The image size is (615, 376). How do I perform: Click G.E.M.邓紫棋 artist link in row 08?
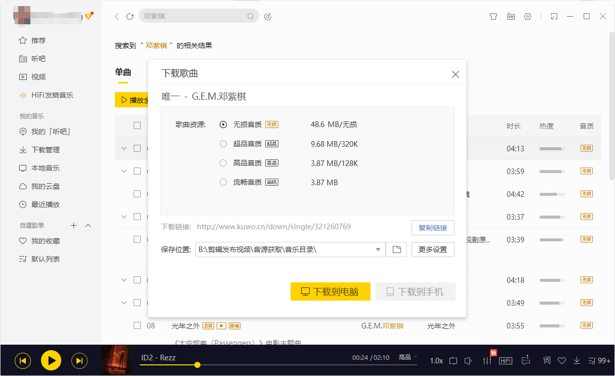[x=382, y=326]
